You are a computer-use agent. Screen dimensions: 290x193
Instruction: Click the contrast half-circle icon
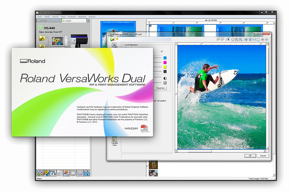pyautogui.click(x=165, y=78)
